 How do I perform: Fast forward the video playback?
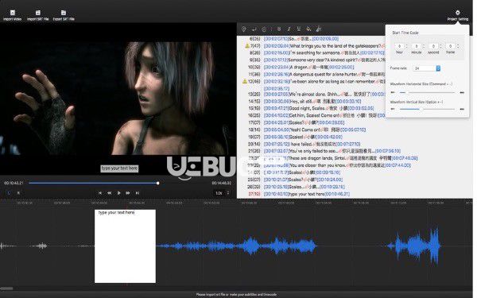(128, 193)
